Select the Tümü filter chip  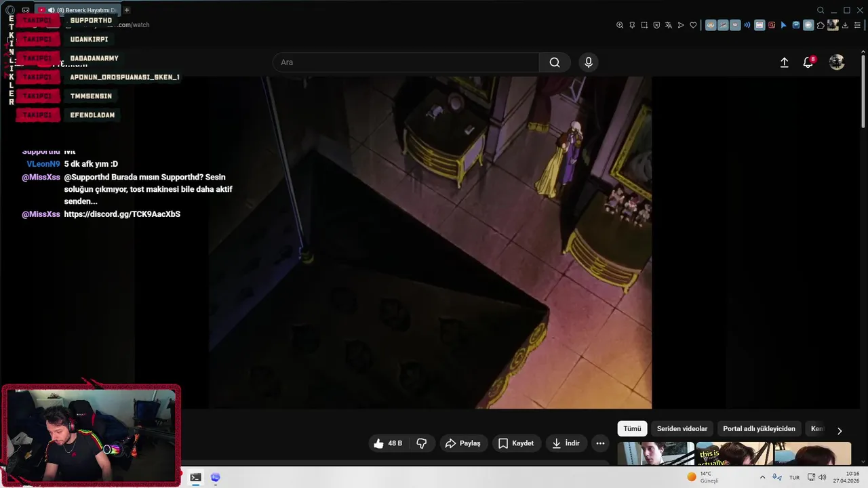pos(632,429)
